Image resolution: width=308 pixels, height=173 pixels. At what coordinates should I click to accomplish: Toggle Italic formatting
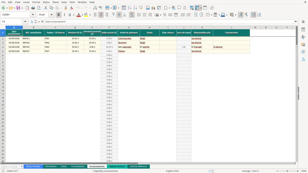64,15
